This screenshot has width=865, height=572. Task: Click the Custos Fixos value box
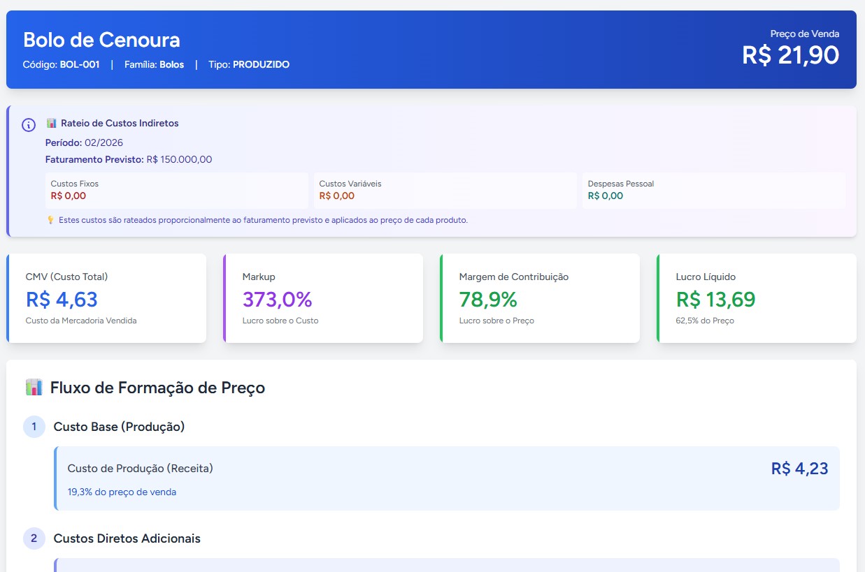(177, 190)
